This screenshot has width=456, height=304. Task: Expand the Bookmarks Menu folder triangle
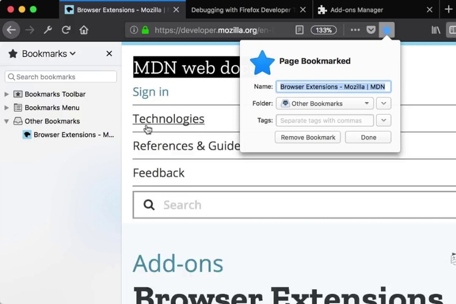click(6, 108)
